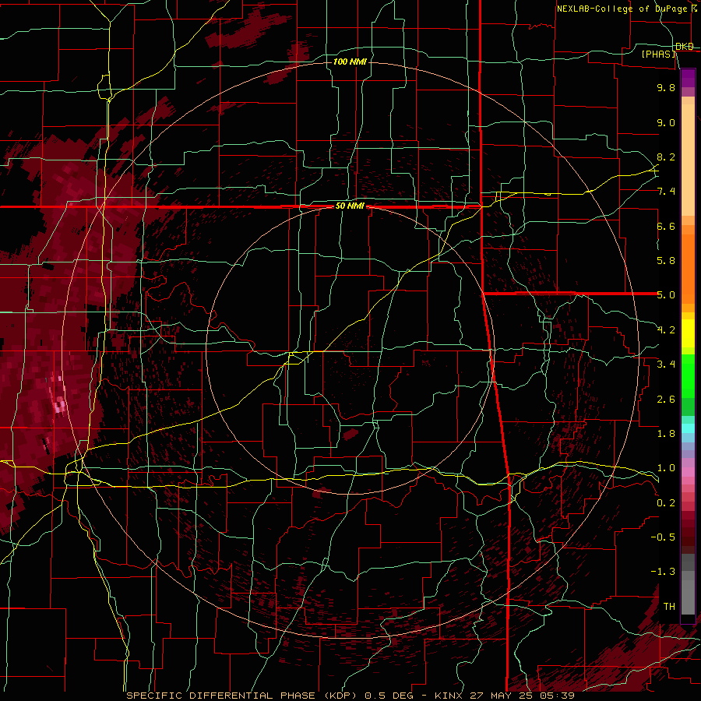Pick the purple top segment of the color bar
Image resolution: width=701 pixels, height=701 pixels.
click(x=688, y=78)
